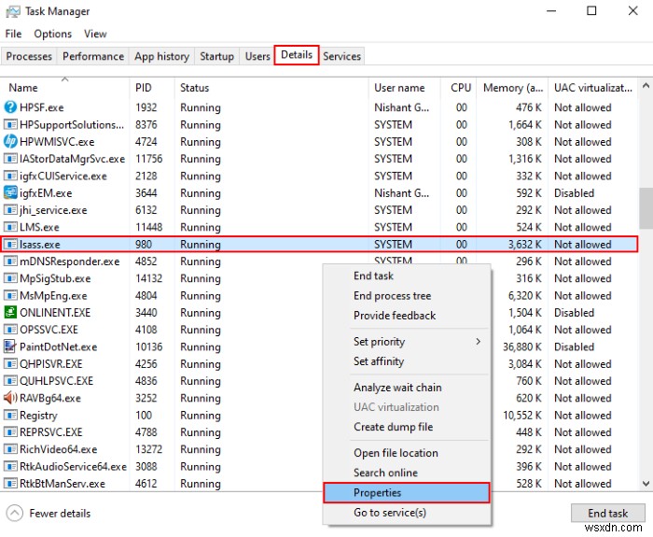Open the Options menu

pos(53,34)
